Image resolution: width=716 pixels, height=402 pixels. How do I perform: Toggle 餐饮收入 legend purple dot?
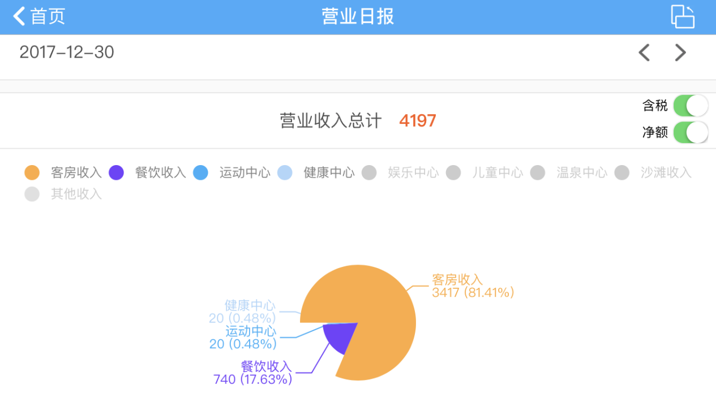pos(116,172)
